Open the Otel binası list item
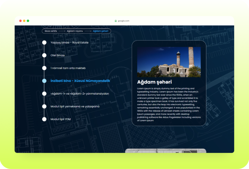Screen dimensions: 249x169 click(57, 55)
